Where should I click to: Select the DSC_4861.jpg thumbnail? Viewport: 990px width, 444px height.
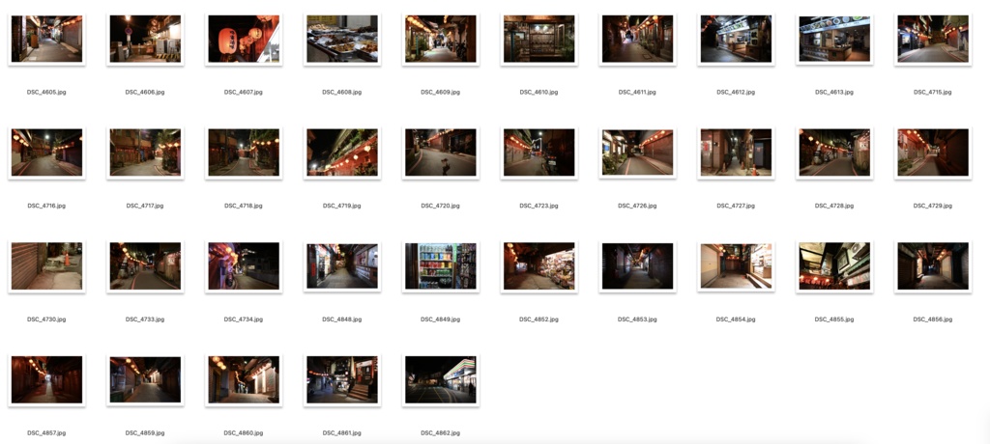[342, 379]
